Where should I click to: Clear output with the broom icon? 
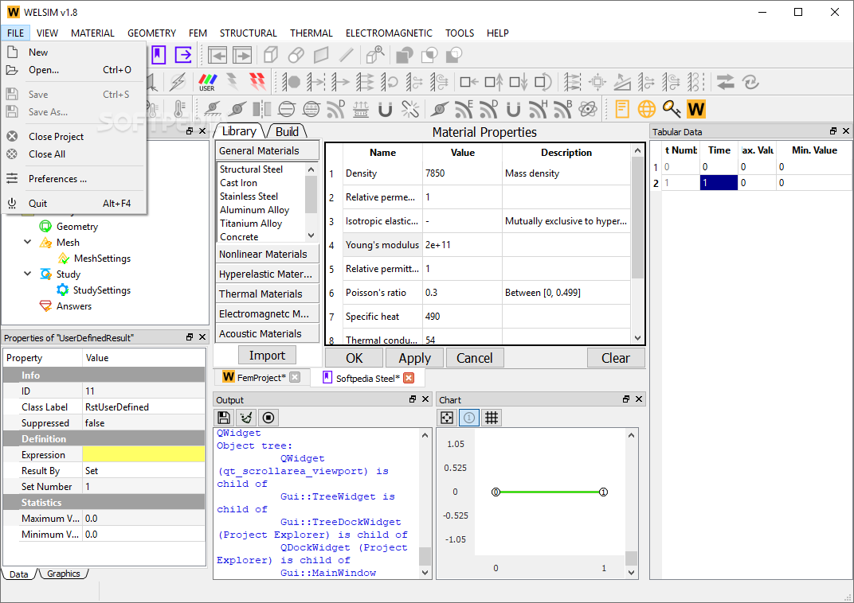pos(246,418)
